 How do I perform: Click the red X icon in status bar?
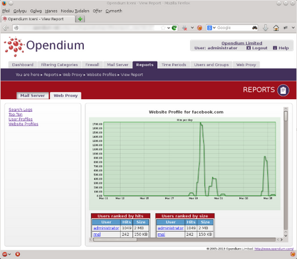pyautogui.click(x=18, y=254)
